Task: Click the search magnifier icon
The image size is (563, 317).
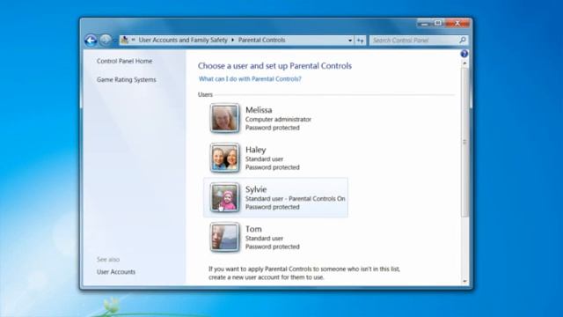Action: pos(463,40)
